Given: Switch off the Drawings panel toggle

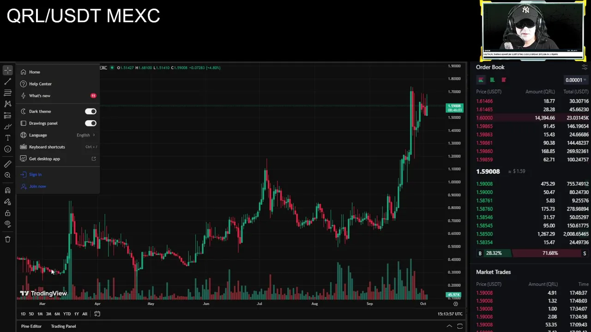Looking at the screenshot, I should coord(90,123).
